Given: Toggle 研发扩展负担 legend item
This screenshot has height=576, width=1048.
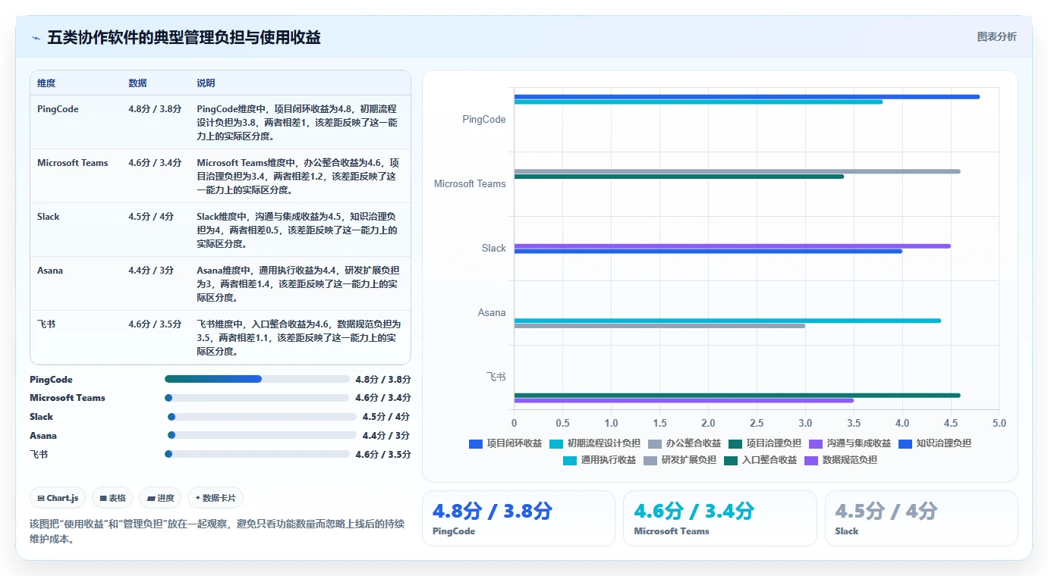Looking at the screenshot, I should 680,460.
